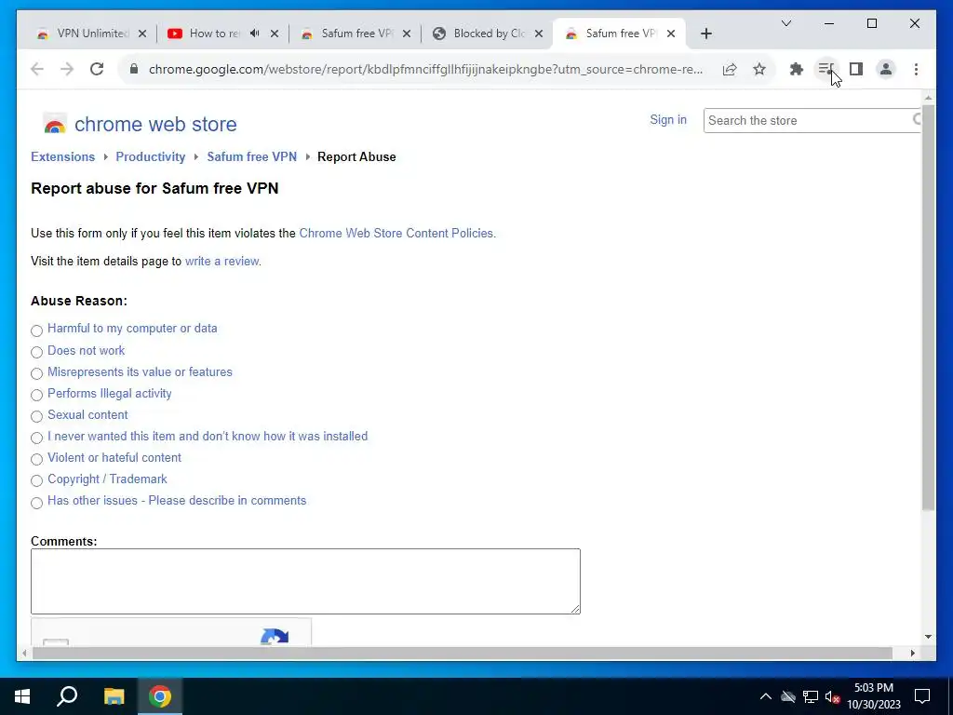Click the scroll down arrow of page
Screen dimensions: 953x715
point(928,637)
